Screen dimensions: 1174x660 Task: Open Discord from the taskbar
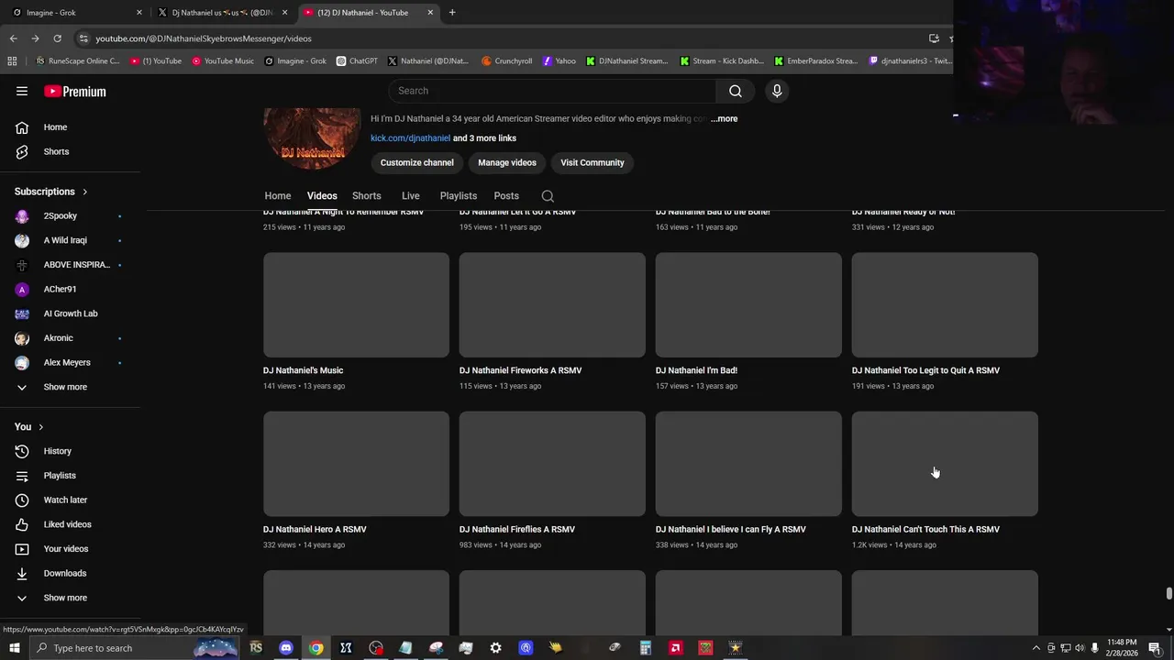point(286,648)
